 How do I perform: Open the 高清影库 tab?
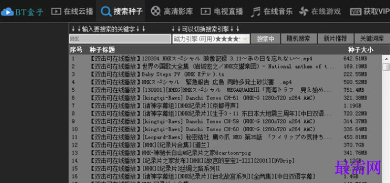(172, 11)
